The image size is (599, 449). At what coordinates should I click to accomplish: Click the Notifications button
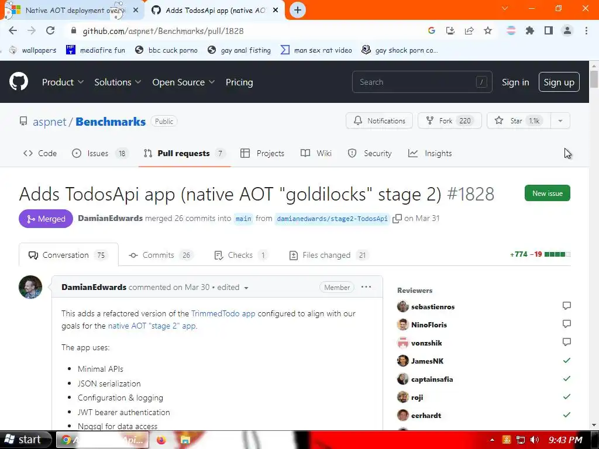(x=379, y=121)
